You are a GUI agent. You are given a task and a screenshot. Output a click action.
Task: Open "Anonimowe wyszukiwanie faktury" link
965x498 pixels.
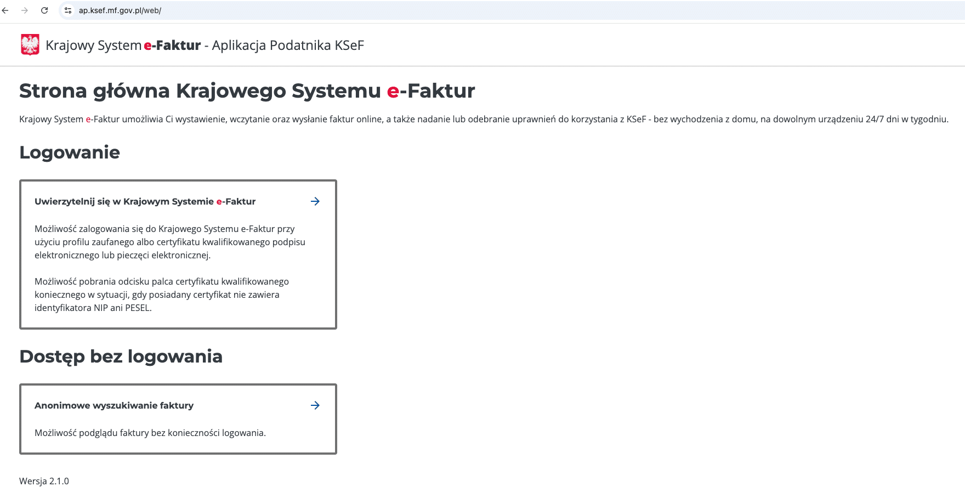(114, 405)
